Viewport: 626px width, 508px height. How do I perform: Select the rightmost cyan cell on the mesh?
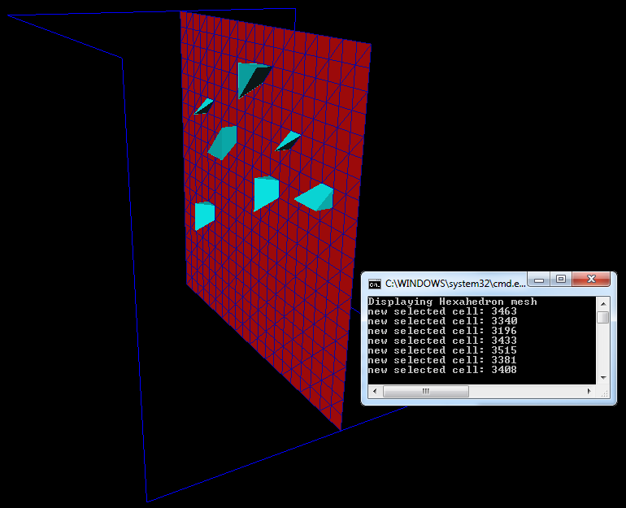[x=316, y=198]
